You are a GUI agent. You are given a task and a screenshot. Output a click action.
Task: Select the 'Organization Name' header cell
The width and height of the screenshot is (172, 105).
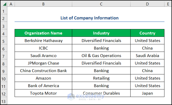[x=43, y=33]
